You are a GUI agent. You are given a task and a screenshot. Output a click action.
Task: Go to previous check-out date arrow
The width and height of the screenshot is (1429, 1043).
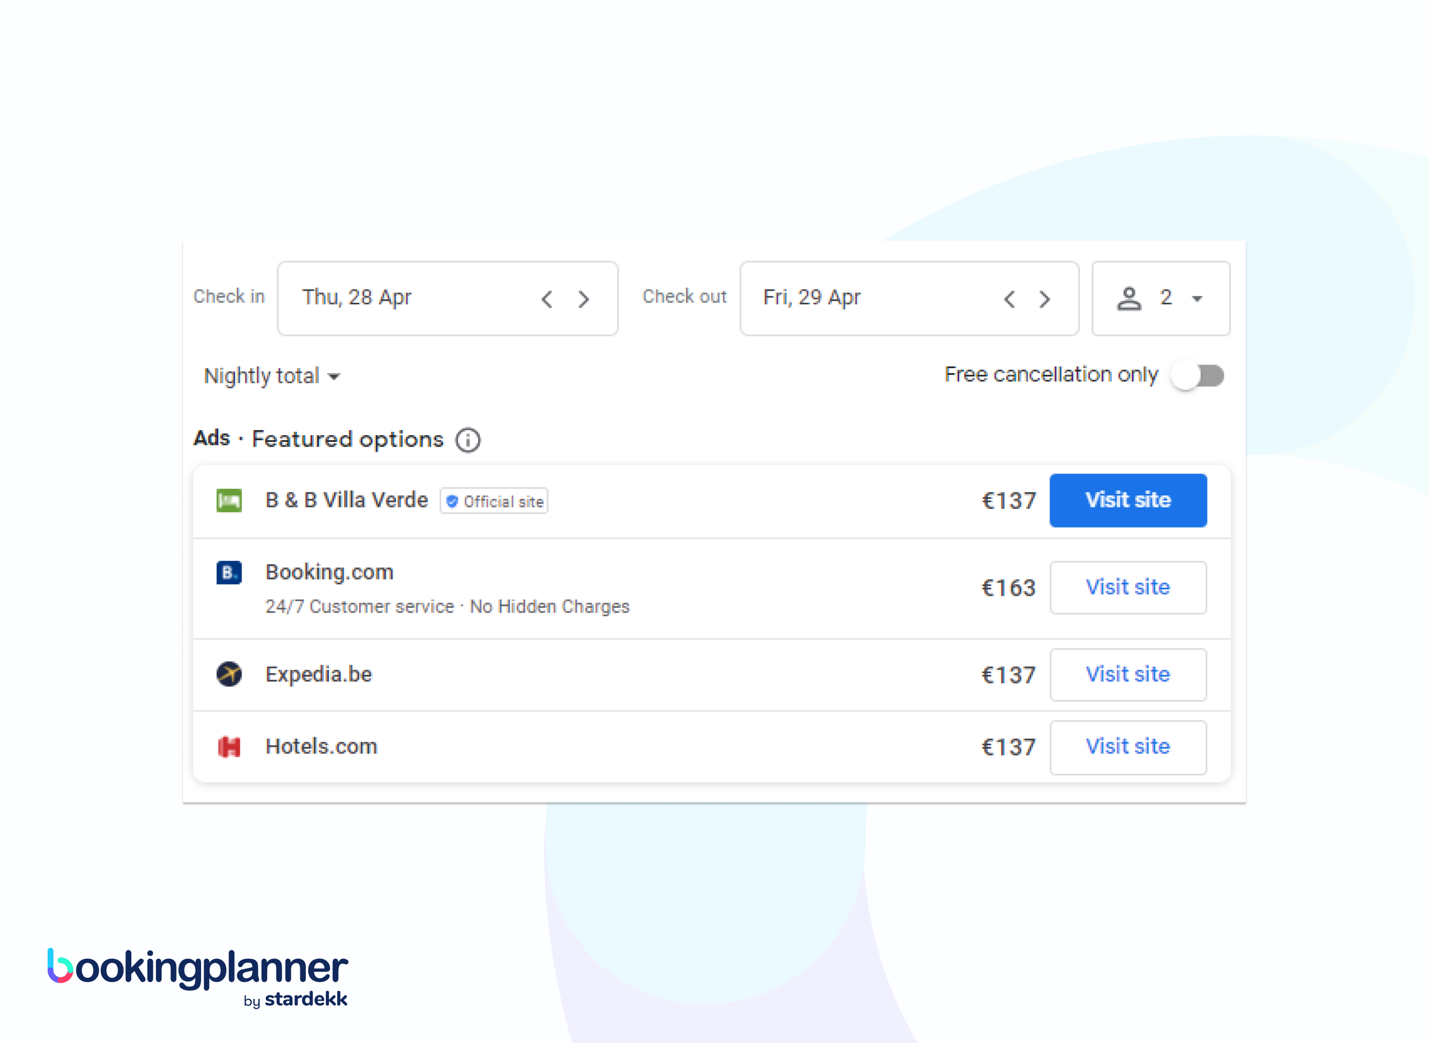coord(1009,299)
